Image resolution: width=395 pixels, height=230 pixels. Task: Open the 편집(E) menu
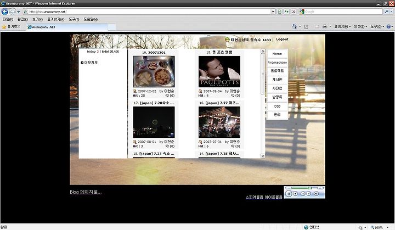pyautogui.click(x=22, y=19)
